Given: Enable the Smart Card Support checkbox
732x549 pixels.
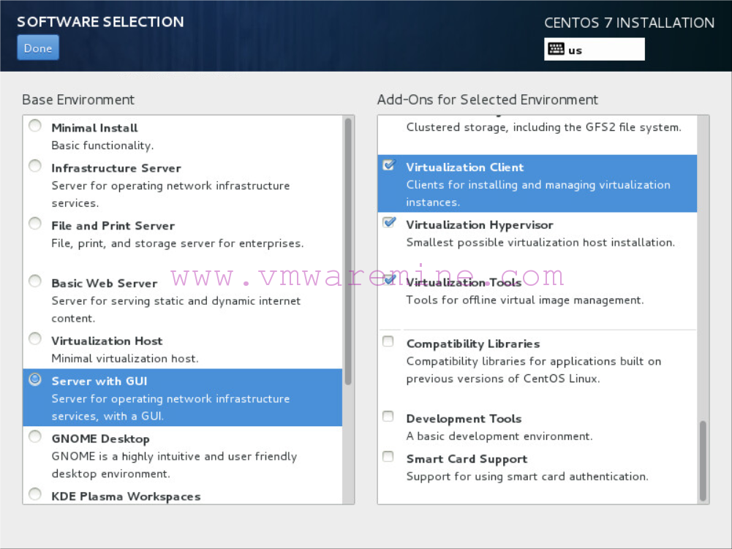Looking at the screenshot, I should (388, 457).
